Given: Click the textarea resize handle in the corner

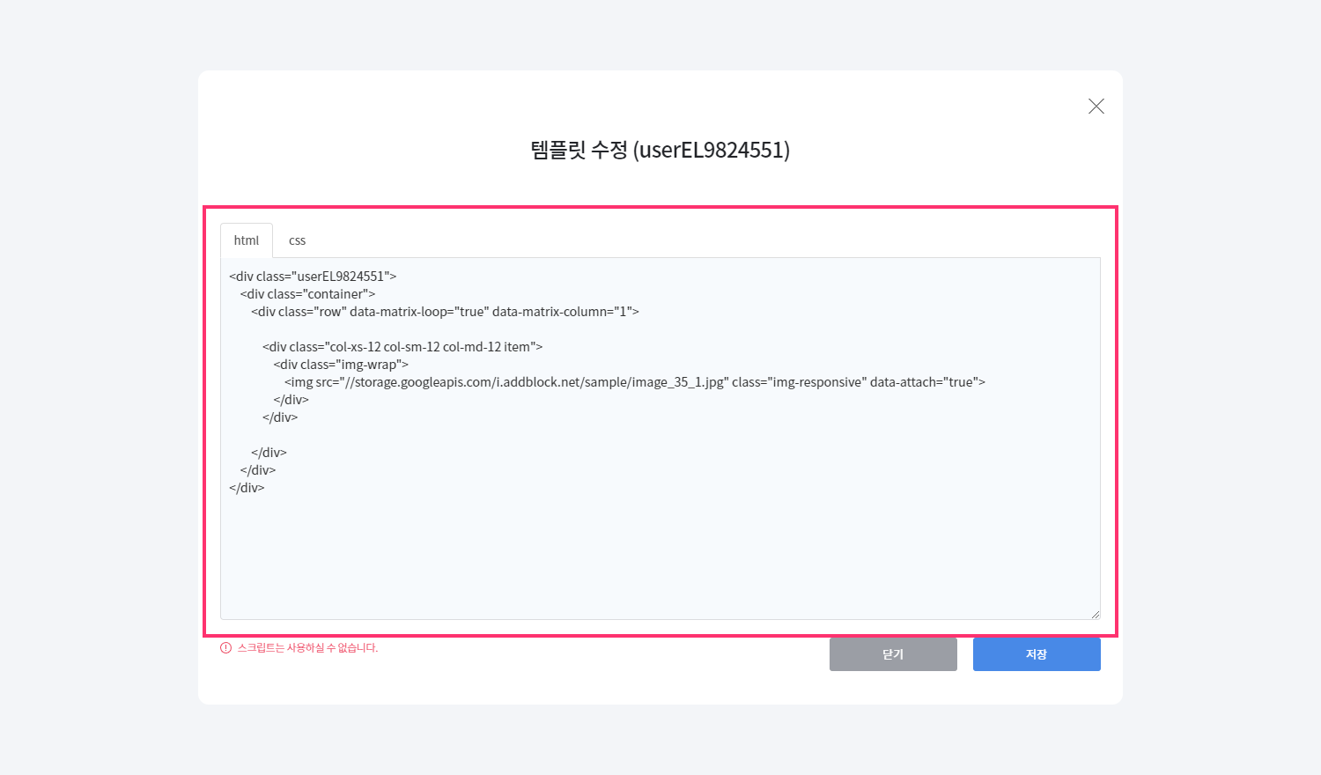Looking at the screenshot, I should 1095,614.
